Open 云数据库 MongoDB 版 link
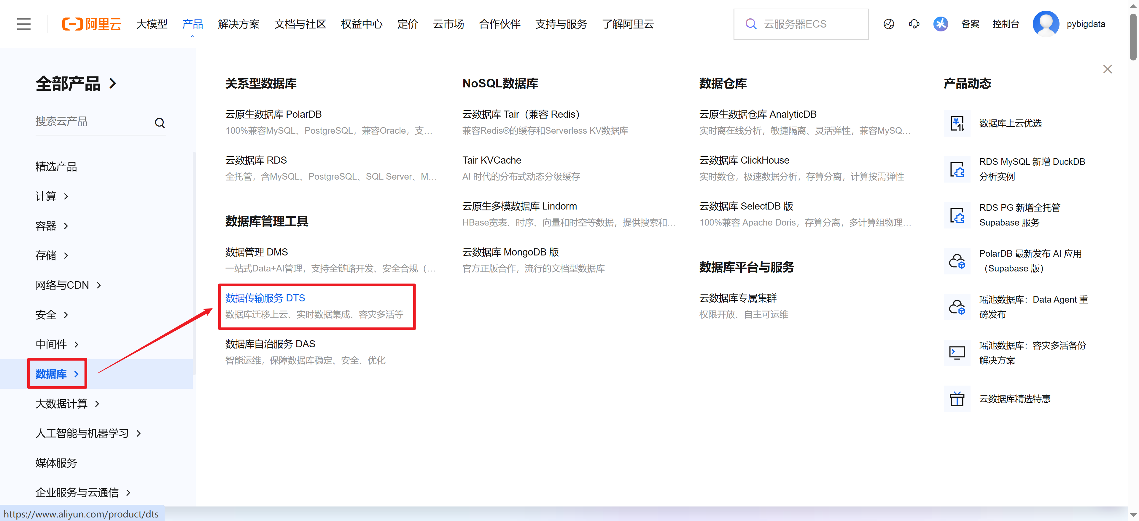This screenshot has height=521, width=1139. (x=511, y=252)
